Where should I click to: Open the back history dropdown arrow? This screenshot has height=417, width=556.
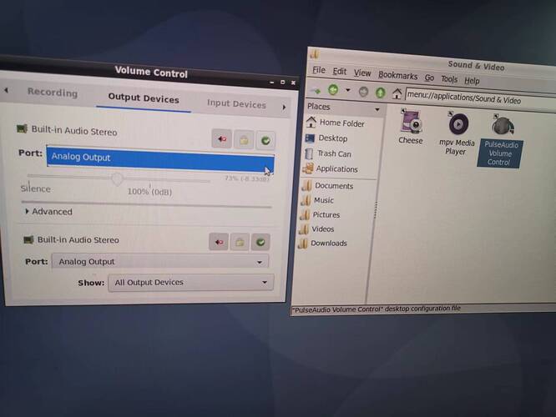point(348,90)
